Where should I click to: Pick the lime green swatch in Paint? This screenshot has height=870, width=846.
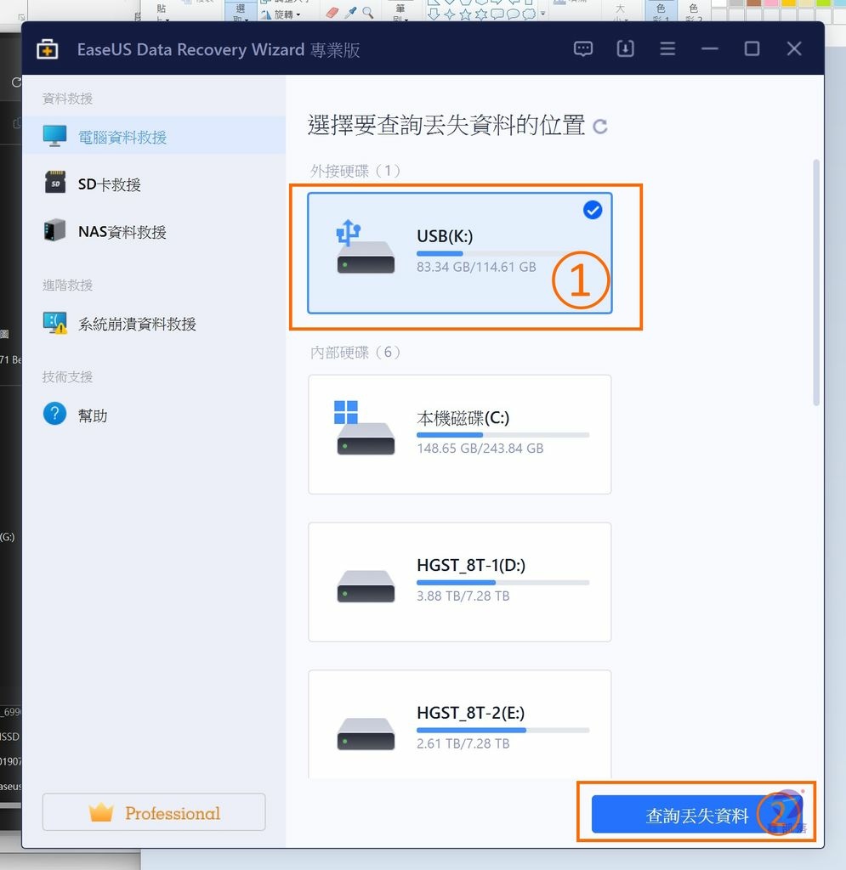(x=823, y=3)
